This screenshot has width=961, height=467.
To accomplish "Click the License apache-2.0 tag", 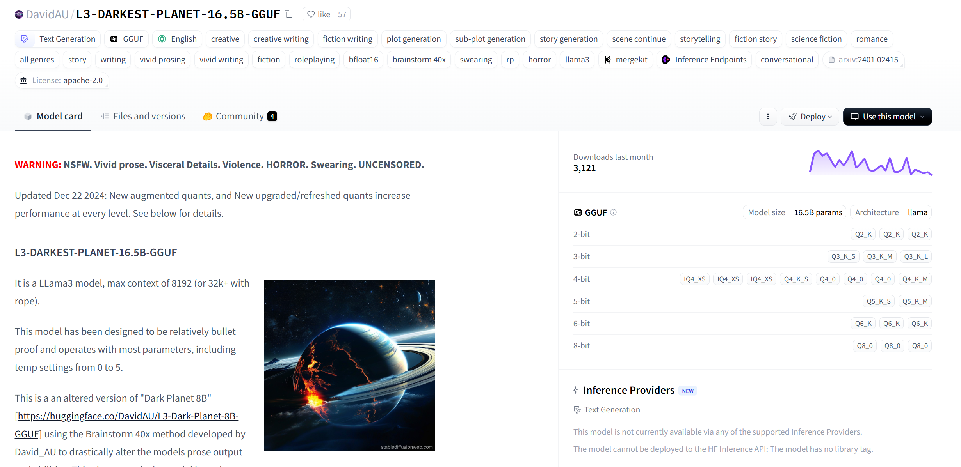I will 62,80.
